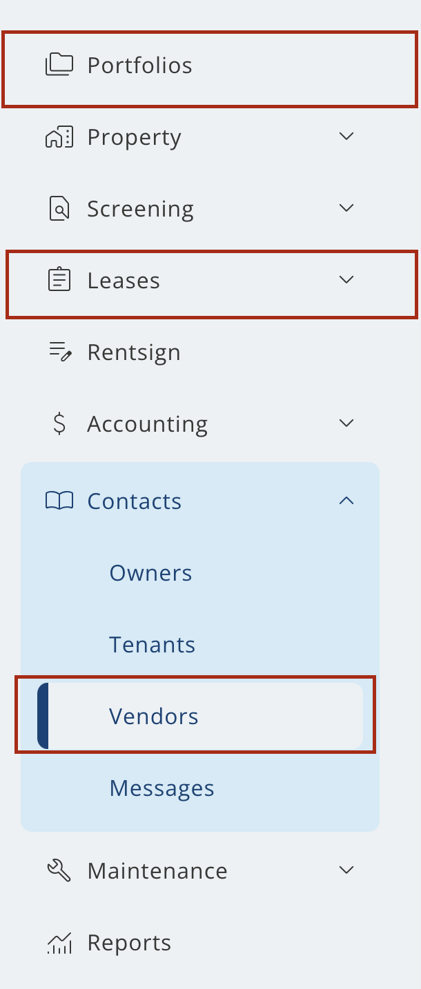Screen dimensions: 421x989
Task: Select the Accounting dollar icon
Action: click(59, 423)
